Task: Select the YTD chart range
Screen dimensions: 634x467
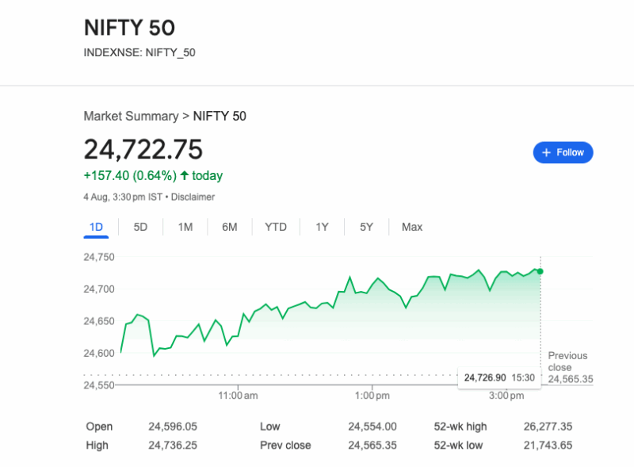Action: [x=275, y=227]
